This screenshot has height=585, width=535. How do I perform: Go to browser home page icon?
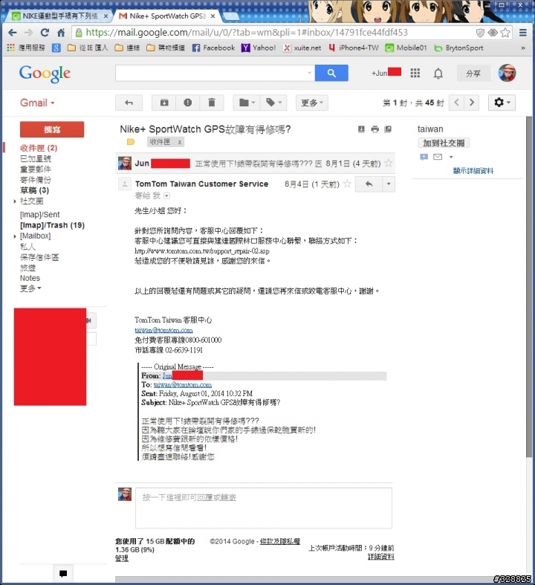pyautogui.click(x=61, y=33)
